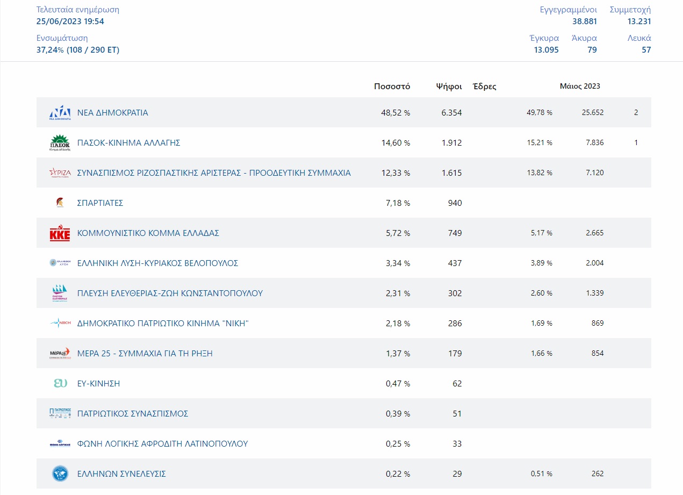Click the Νέα Δημοκρατία party logo
This screenshot has height=495, width=683.
60,113
